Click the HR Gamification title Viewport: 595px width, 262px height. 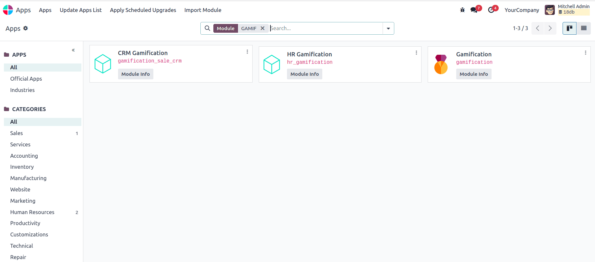pos(309,54)
